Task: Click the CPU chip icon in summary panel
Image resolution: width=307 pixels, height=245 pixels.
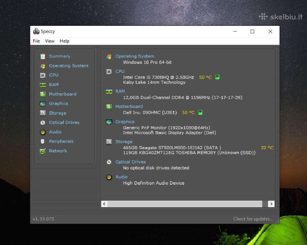Action: 109,72
